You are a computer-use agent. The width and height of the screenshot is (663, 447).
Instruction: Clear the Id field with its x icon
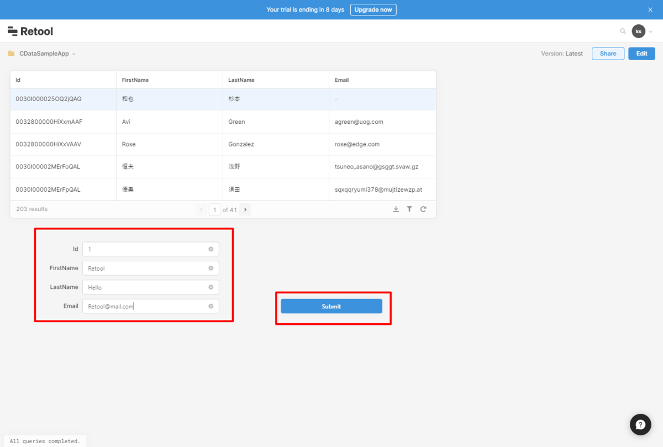tap(211, 249)
